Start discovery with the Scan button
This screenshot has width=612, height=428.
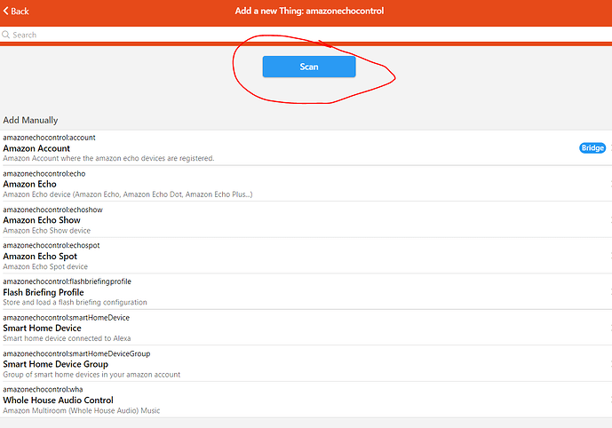pos(309,67)
